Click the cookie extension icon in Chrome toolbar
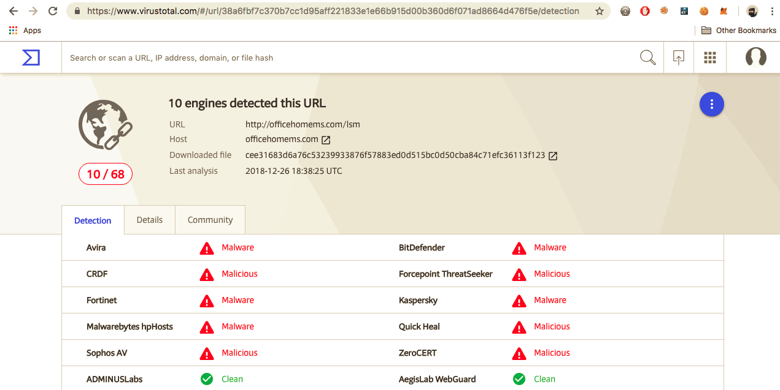The image size is (780, 390). [x=704, y=11]
